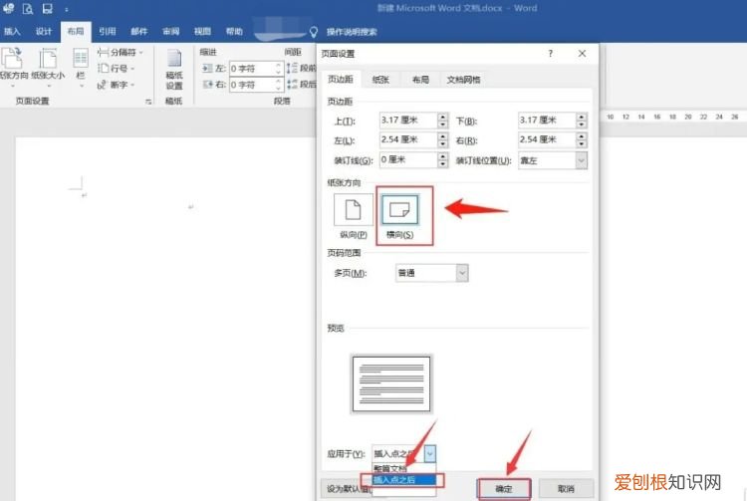Click the tell-me search box text

tap(352, 32)
